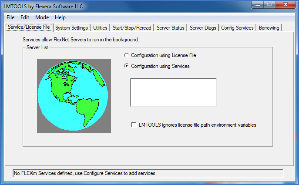The image size is (299, 185).
Task: Click the Services allow FlexNet Servers description text
Action: tap(81, 40)
